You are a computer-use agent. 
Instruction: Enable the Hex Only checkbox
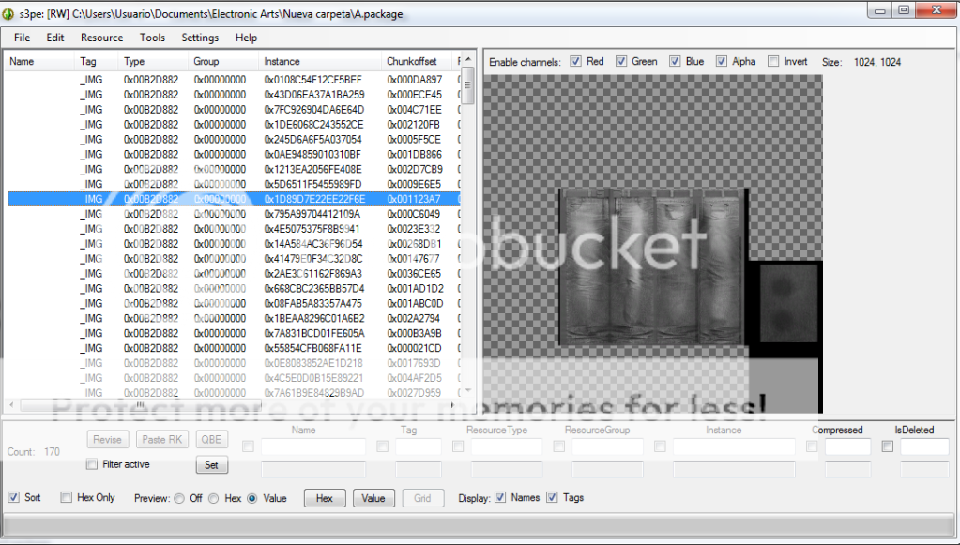coord(67,497)
